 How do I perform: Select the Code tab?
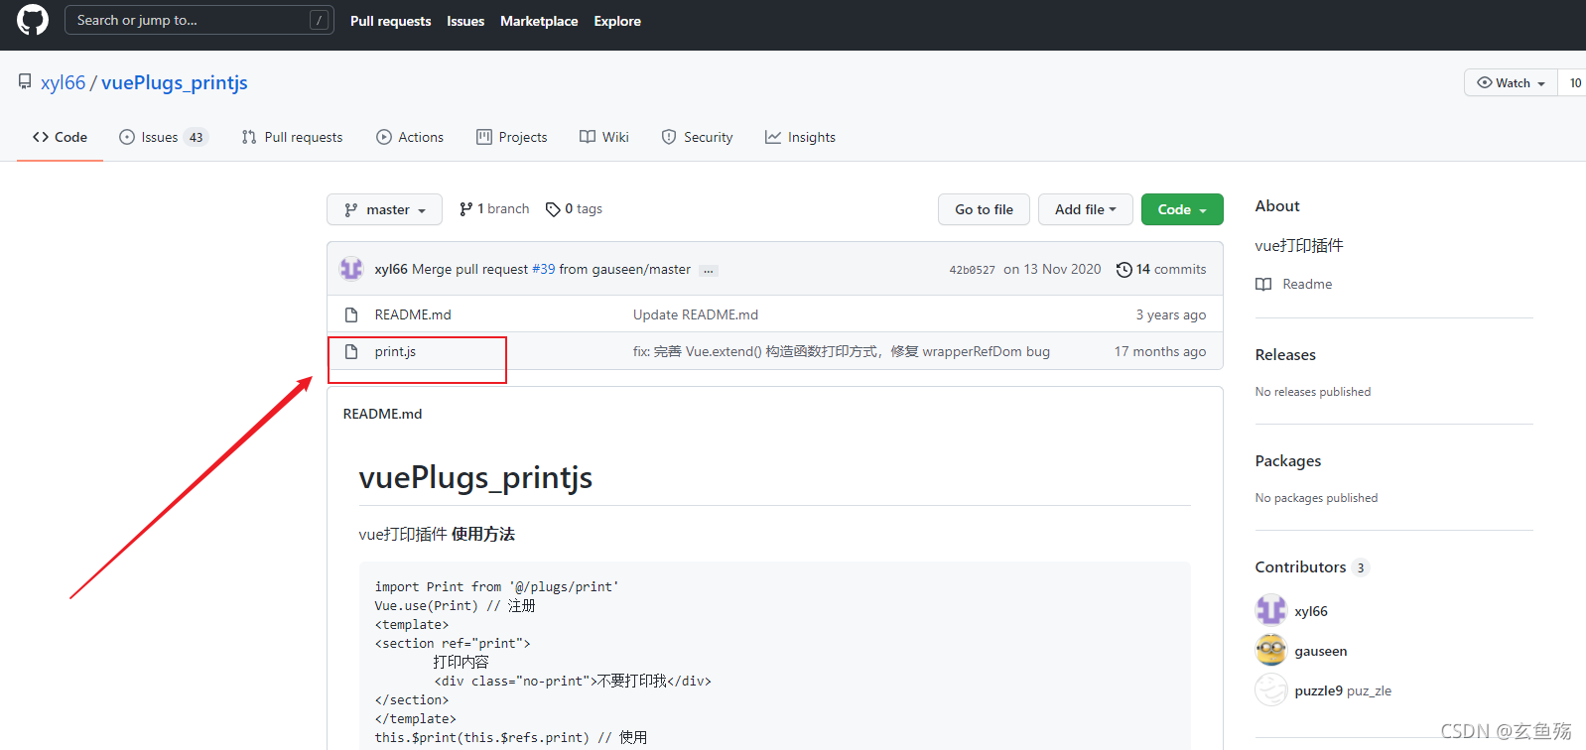tap(60, 137)
